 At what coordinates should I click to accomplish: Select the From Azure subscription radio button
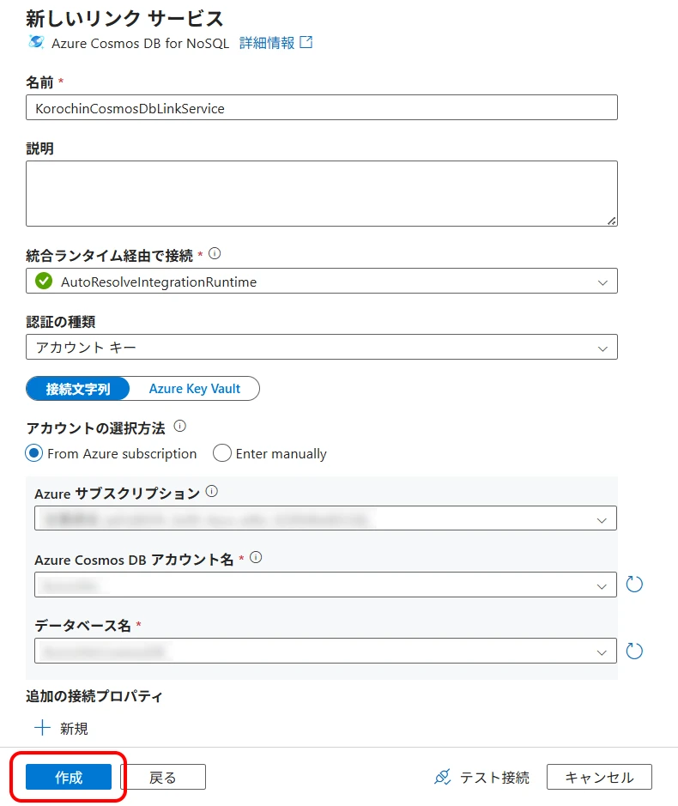tap(34, 453)
